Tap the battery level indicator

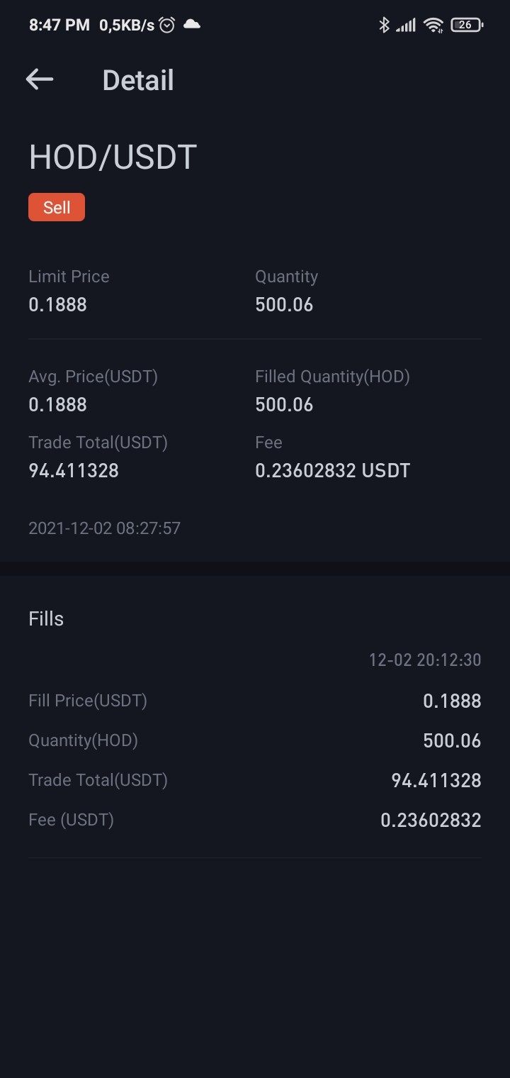pyautogui.click(x=466, y=25)
